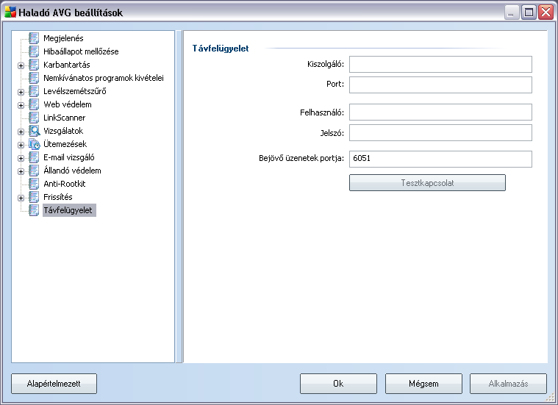This screenshot has height=405, width=558.
Task: Select Távfelügyelet tree item
Action: [x=69, y=210]
